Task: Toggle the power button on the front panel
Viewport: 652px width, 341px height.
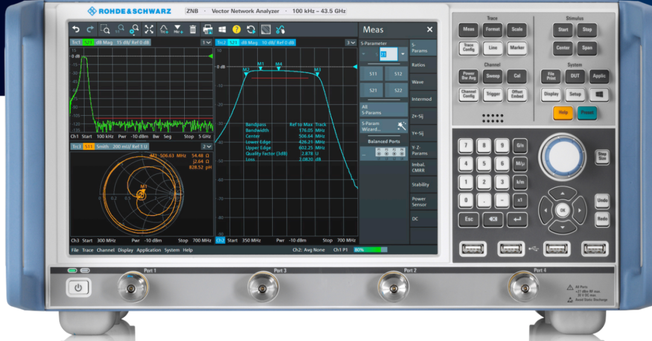Action: tap(78, 288)
